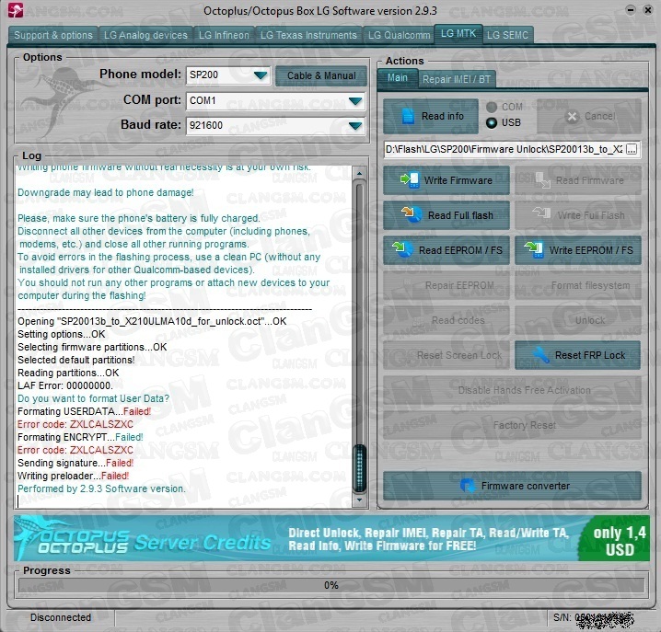
Task: Click the Write Firmware button
Action: [446, 180]
